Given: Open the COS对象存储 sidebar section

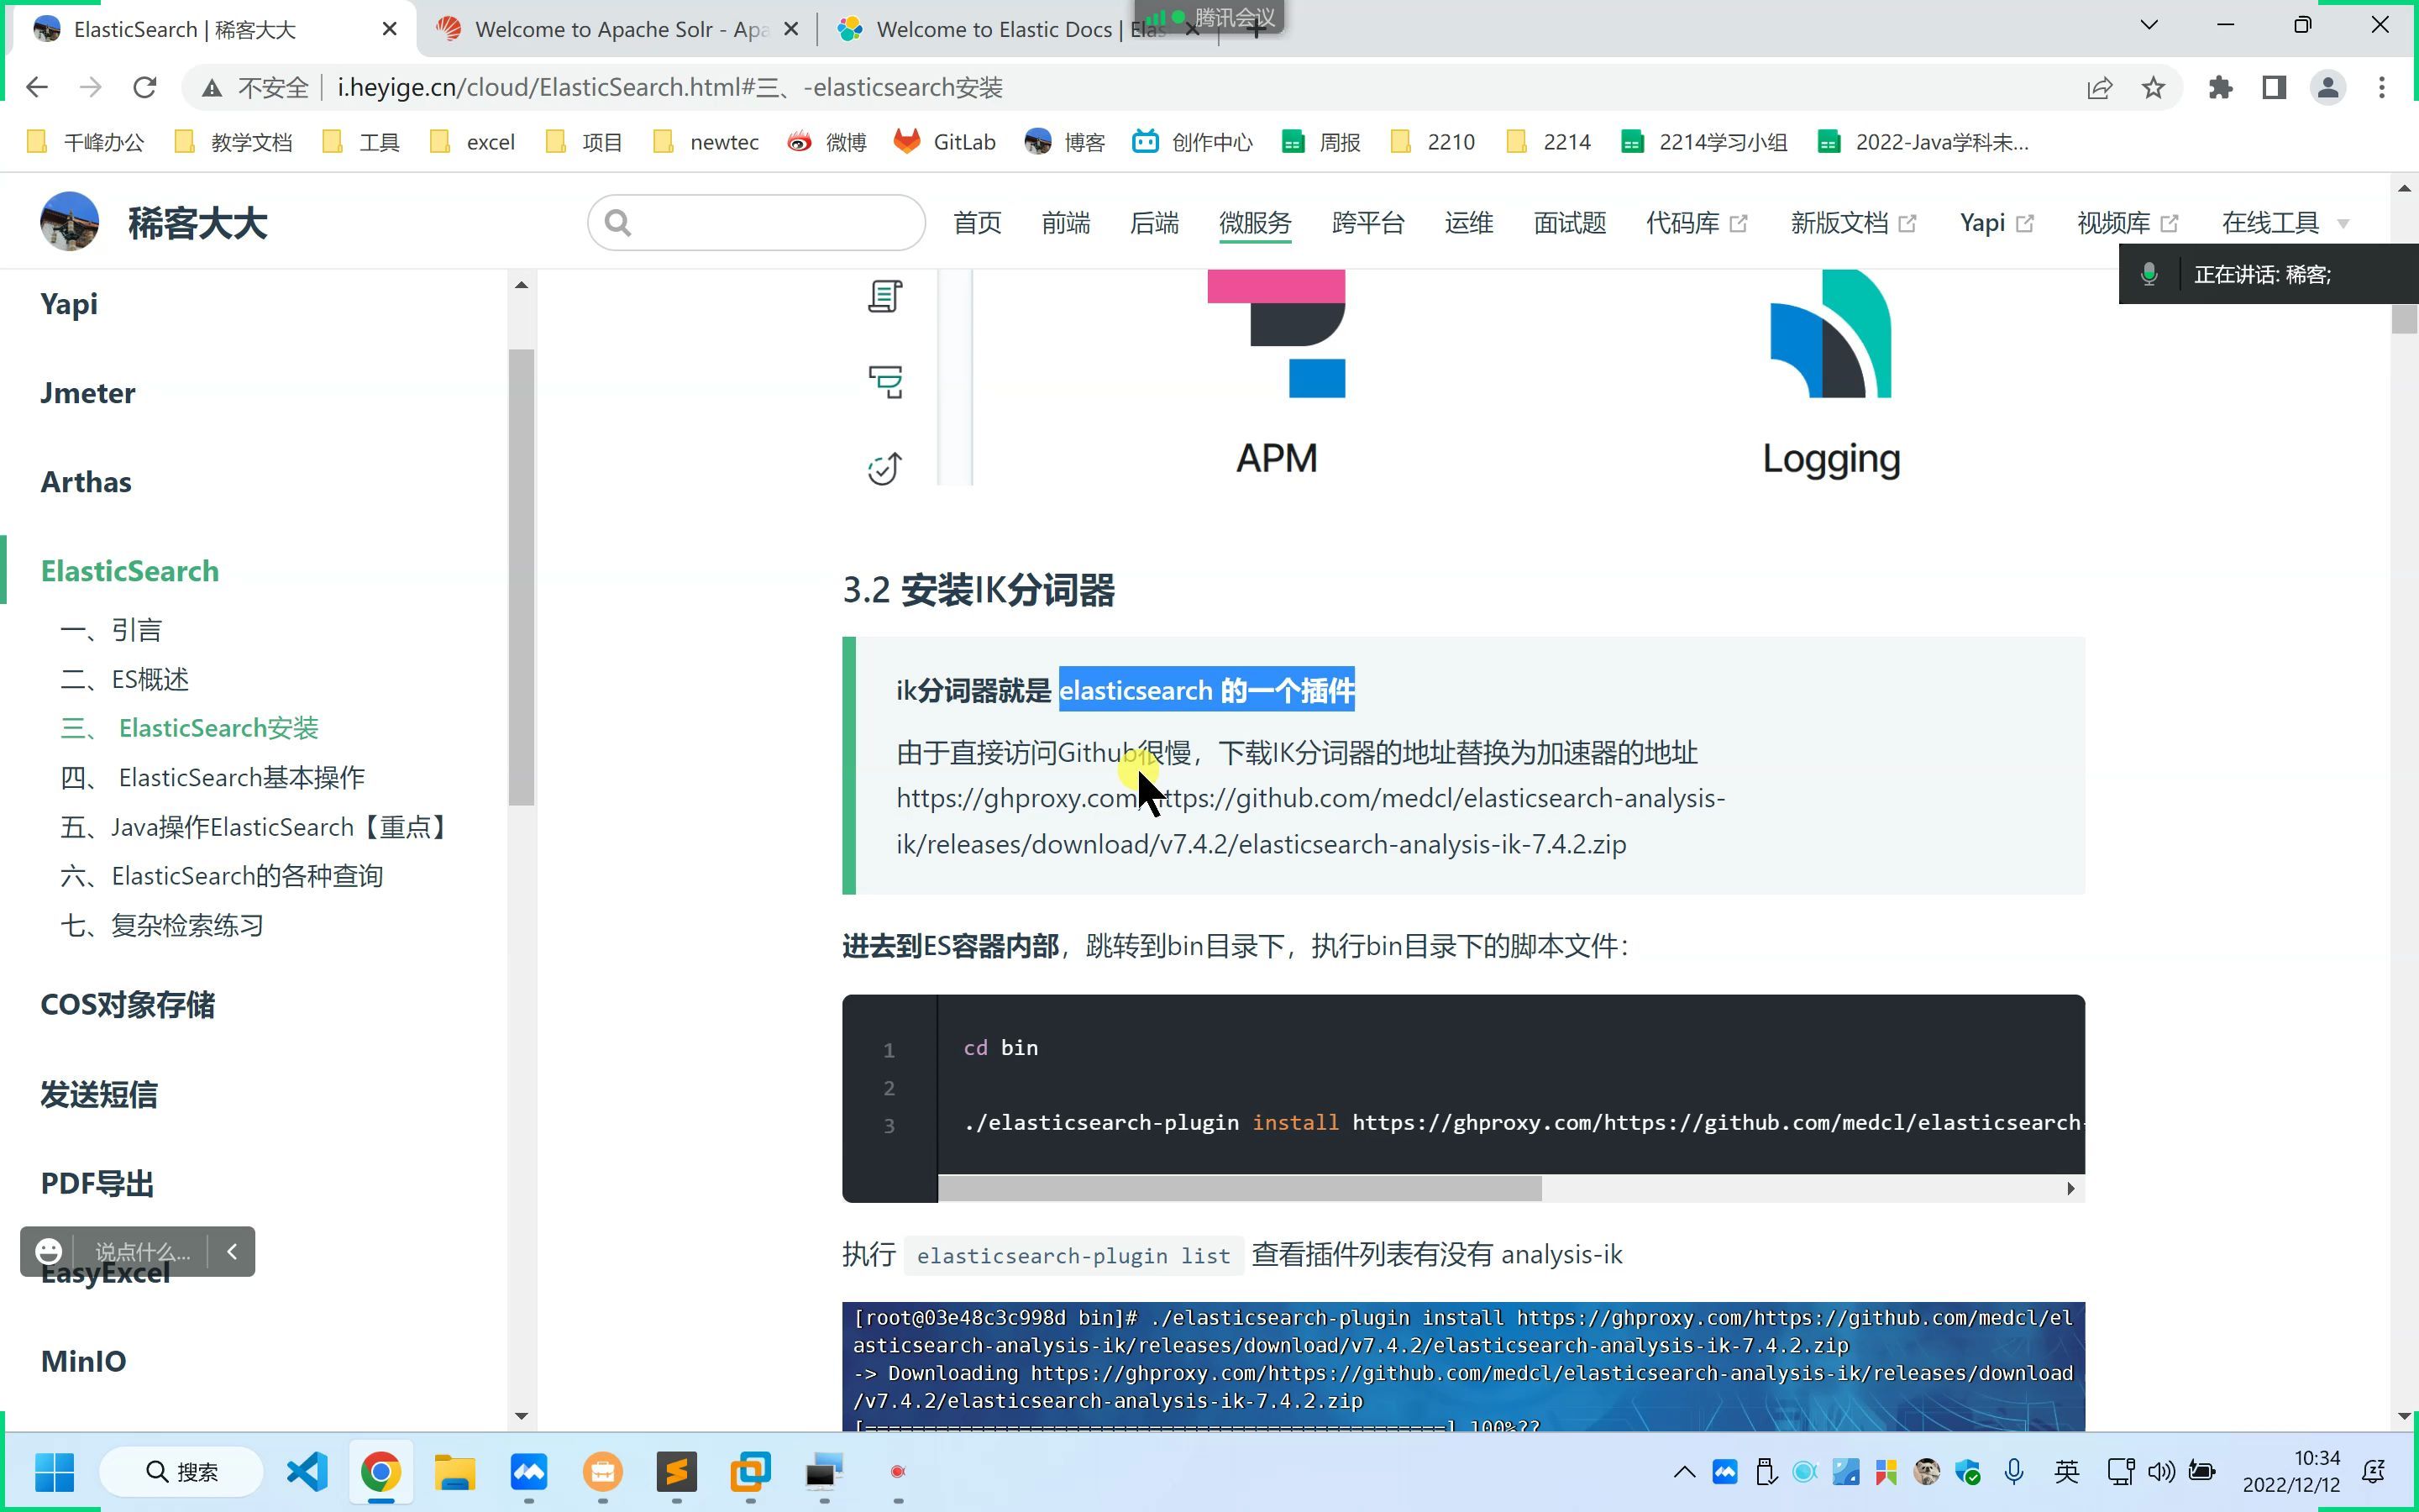Looking at the screenshot, I should pos(127,1005).
